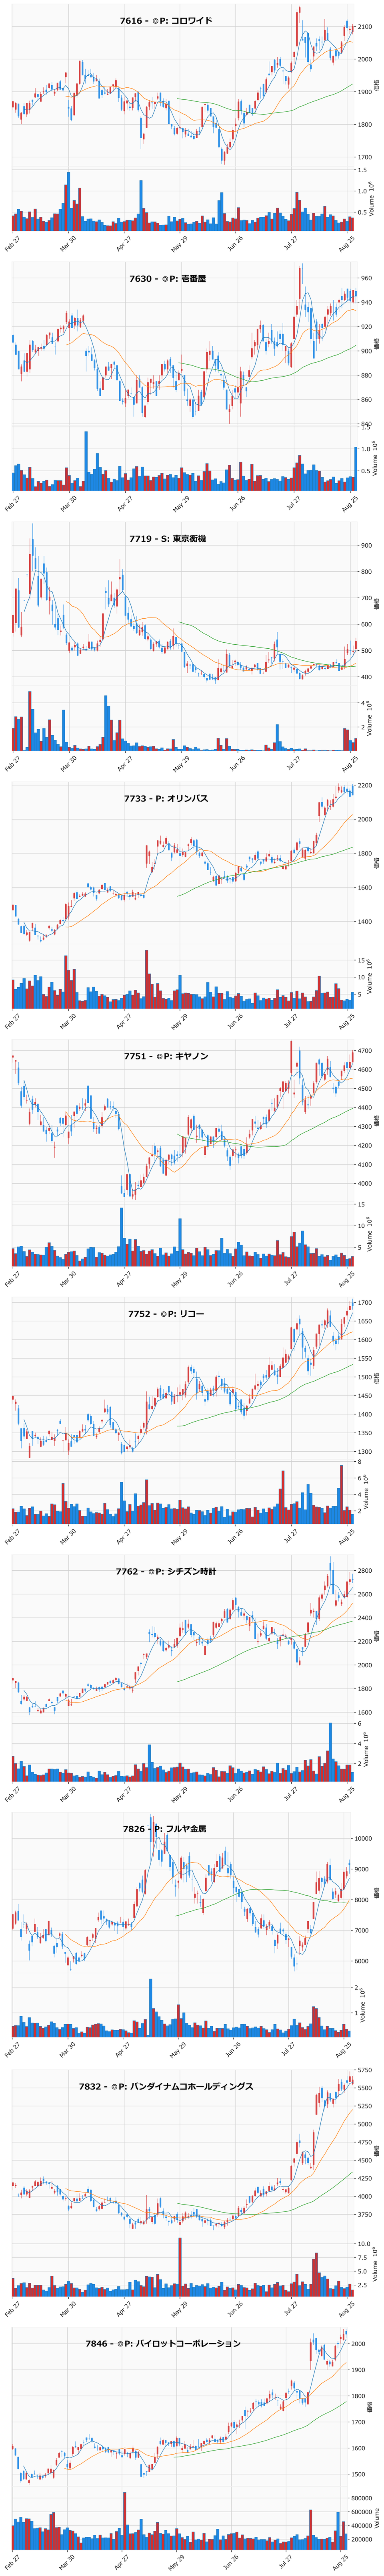
Task: Click the 900 price label on 7719 chart
Action: tap(366, 546)
